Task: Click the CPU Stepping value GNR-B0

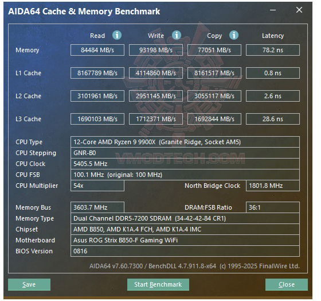Action: (x=185, y=153)
